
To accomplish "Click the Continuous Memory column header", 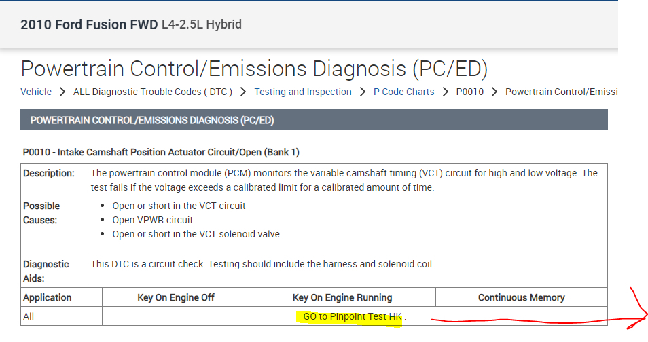I will tap(521, 297).
